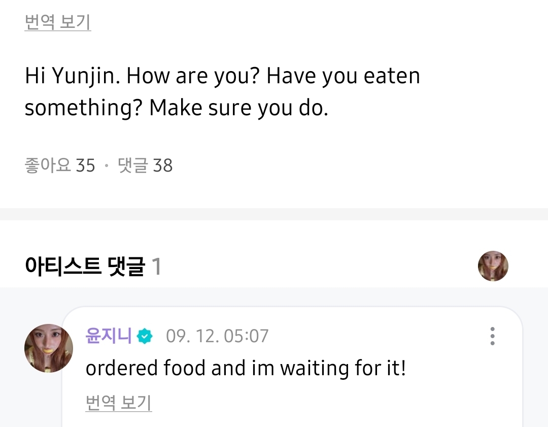Select the 아티스트 댓글 section heading
The image size is (548, 427).
85,266
